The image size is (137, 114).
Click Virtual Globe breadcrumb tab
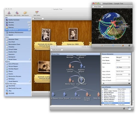(x=98, y=7)
